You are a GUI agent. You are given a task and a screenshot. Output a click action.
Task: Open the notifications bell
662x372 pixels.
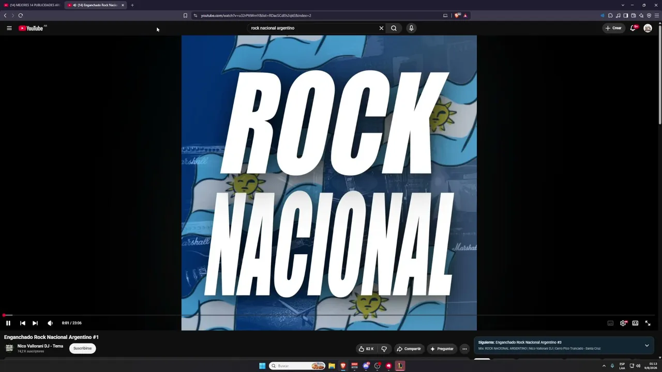click(x=633, y=28)
